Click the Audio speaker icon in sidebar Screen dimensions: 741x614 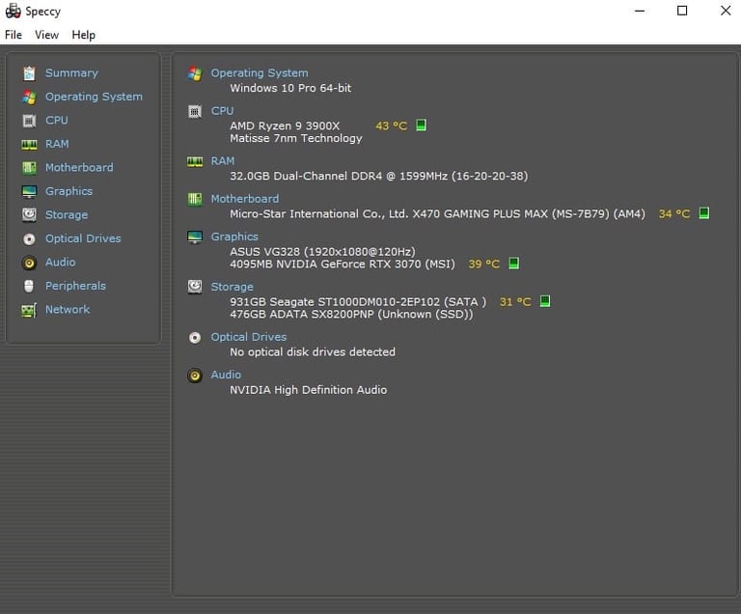coord(29,263)
